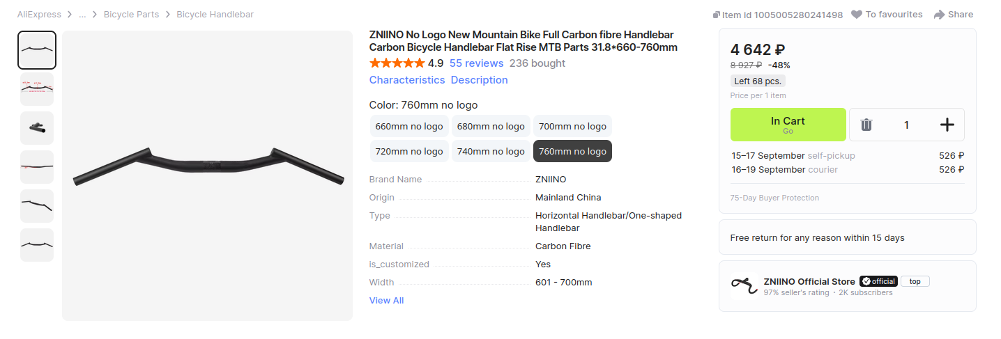Click the heart To favourites icon
Viewport: 1001px width, 339px height.
pos(857,15)
